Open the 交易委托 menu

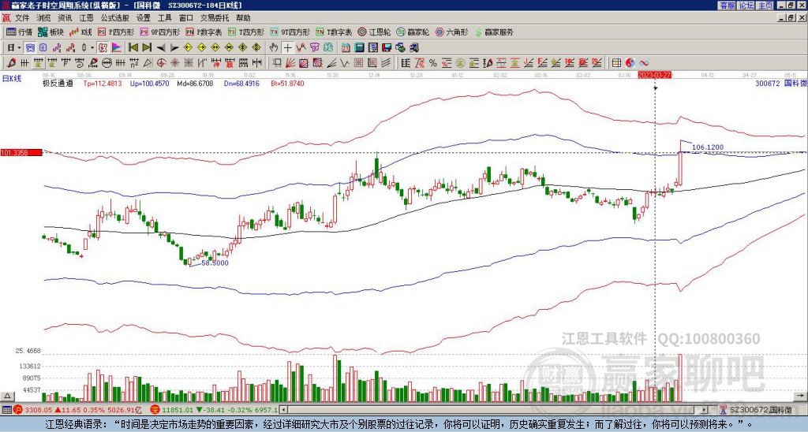coord(215,18)
